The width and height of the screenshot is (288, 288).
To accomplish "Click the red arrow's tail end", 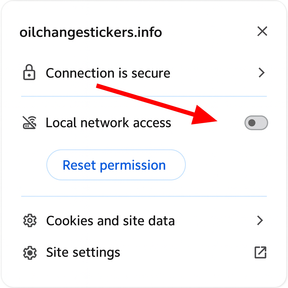I will click(98, 85).
